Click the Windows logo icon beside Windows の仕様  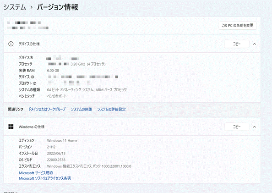click(11, 127)
